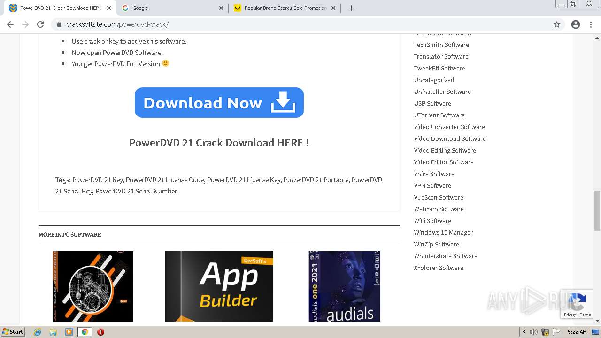Click the 5:22 AM system clock

(x=577, y=332)
